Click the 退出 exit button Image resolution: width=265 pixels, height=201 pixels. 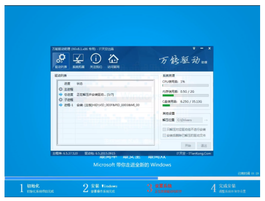(x=204, y=146)
